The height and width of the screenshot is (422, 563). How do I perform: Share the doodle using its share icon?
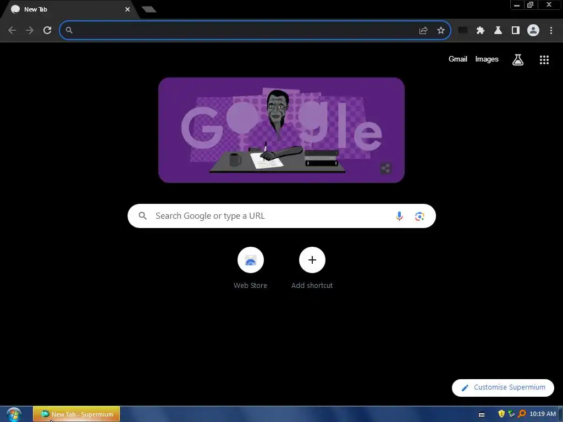point(385,168)
